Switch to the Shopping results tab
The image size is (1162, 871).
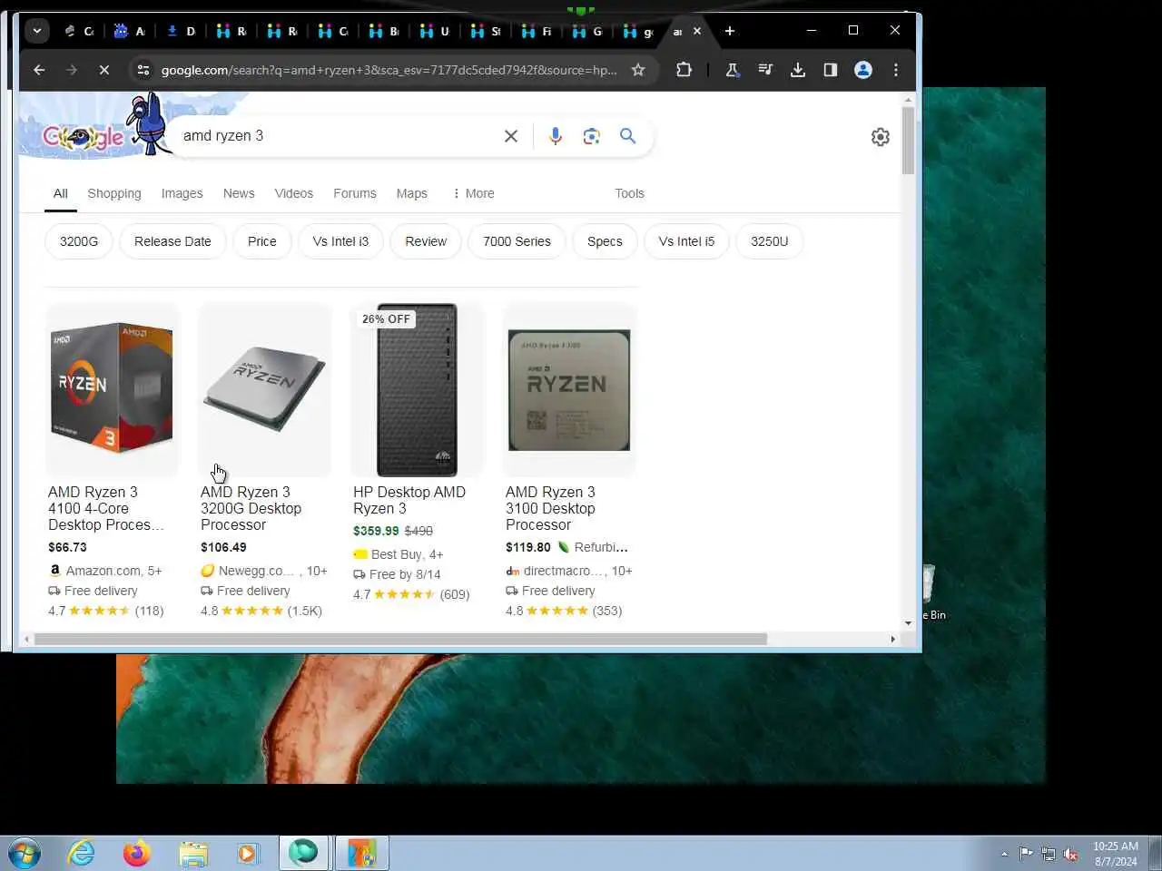pos(114,193)
